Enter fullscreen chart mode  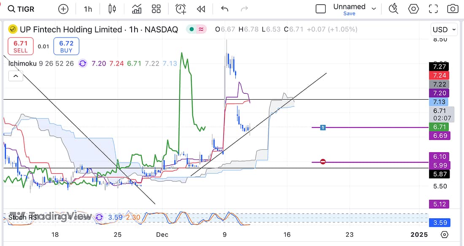pos(433,9)
